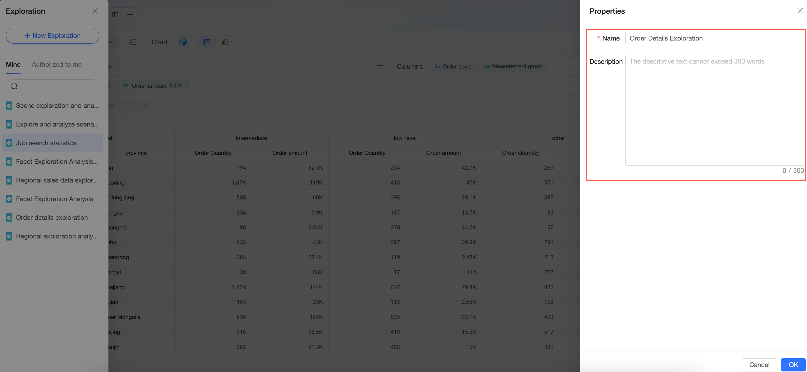Click the list settings icon beside Chart
The width and height of the screenshot is (807, 372).
coord(133,42)
